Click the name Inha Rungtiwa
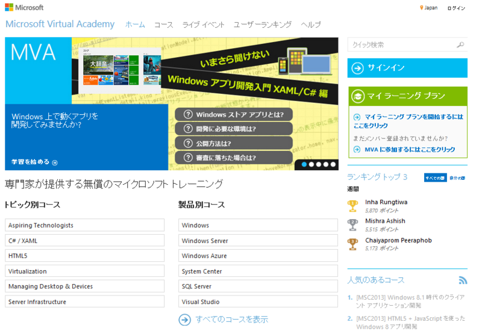Viewport: 482px width, 334px height. [386, 202]
